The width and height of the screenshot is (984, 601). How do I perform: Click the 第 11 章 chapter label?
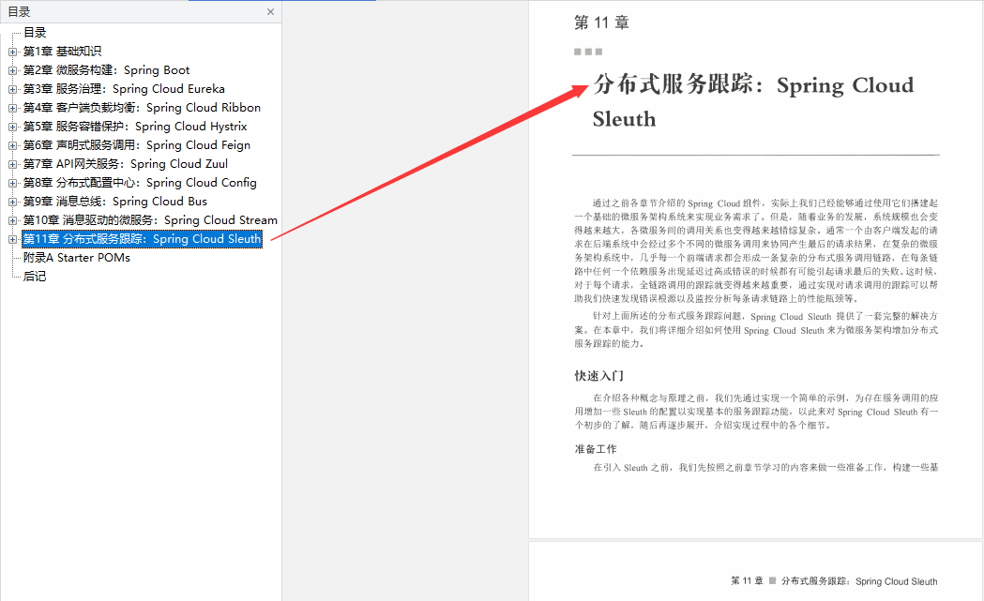click(x=601, y=23)
